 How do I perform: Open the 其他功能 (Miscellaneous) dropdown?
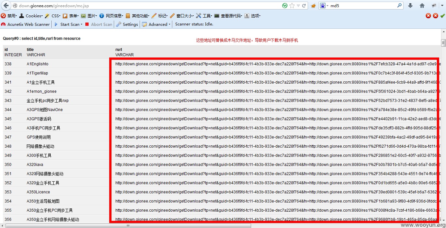point(138,16)
